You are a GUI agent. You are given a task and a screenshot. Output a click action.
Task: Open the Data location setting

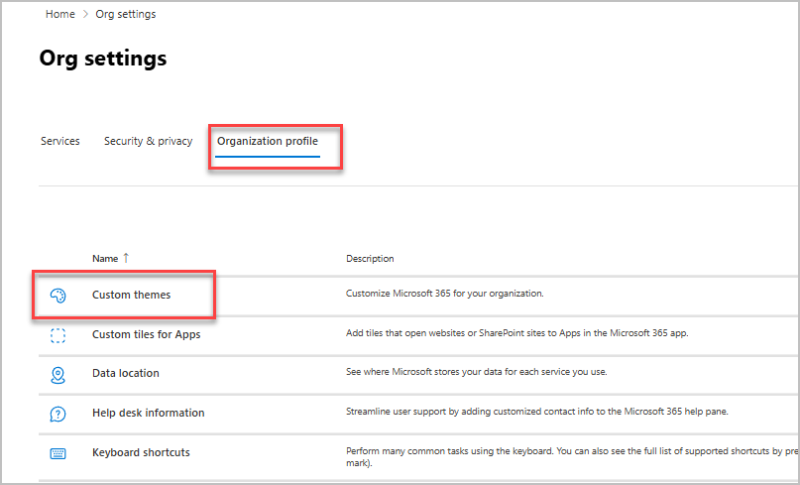click(x=125, y=374)
